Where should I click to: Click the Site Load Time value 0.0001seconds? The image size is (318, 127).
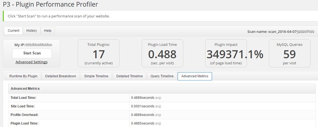click(x=143, y=106)
